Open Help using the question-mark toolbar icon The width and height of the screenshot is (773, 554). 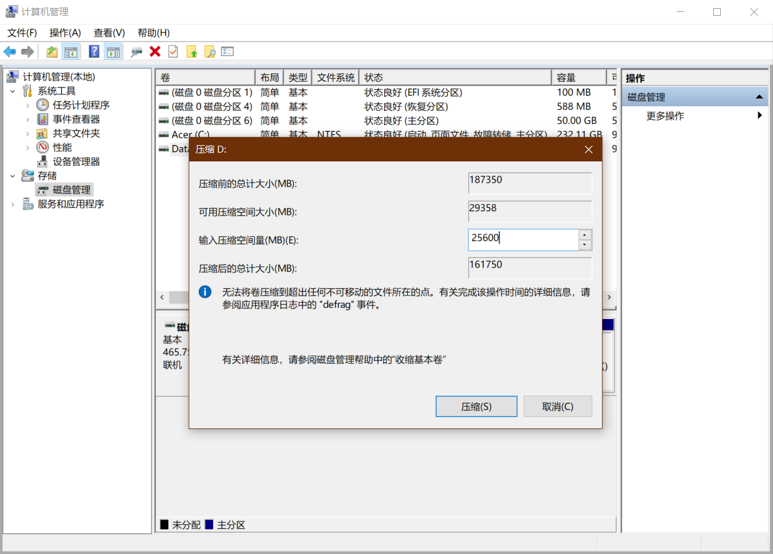[x=93, y=51]
